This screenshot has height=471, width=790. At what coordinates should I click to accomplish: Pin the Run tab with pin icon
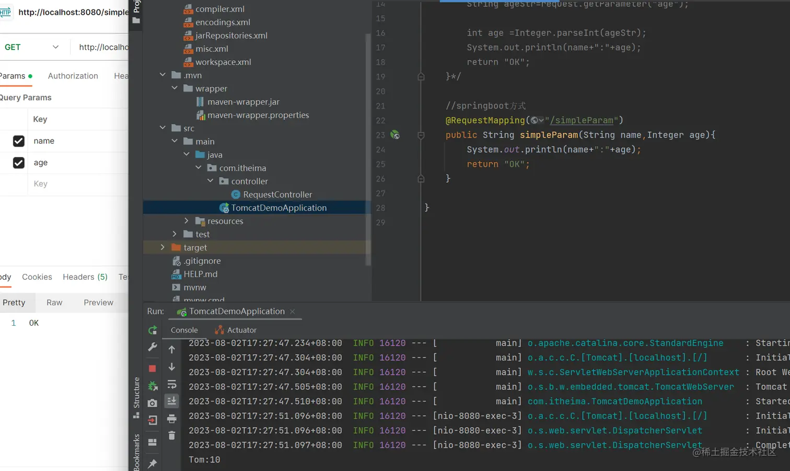[x=153, y=463]
